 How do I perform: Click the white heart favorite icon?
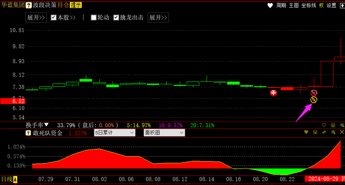(270, 5)
